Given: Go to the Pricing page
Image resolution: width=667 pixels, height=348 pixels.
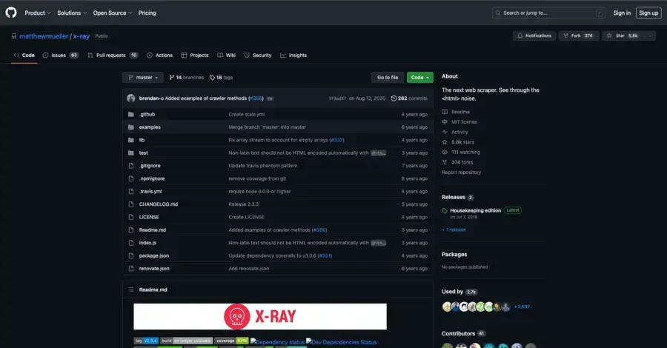Looking at the screenshot, I should [x=147, y=13].
